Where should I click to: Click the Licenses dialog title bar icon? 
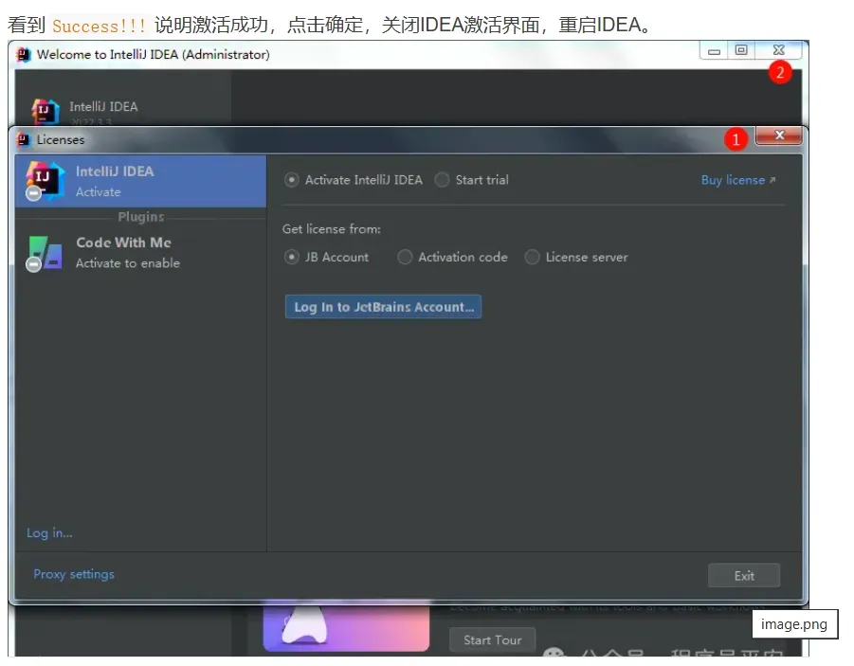(x=24, y=140)
